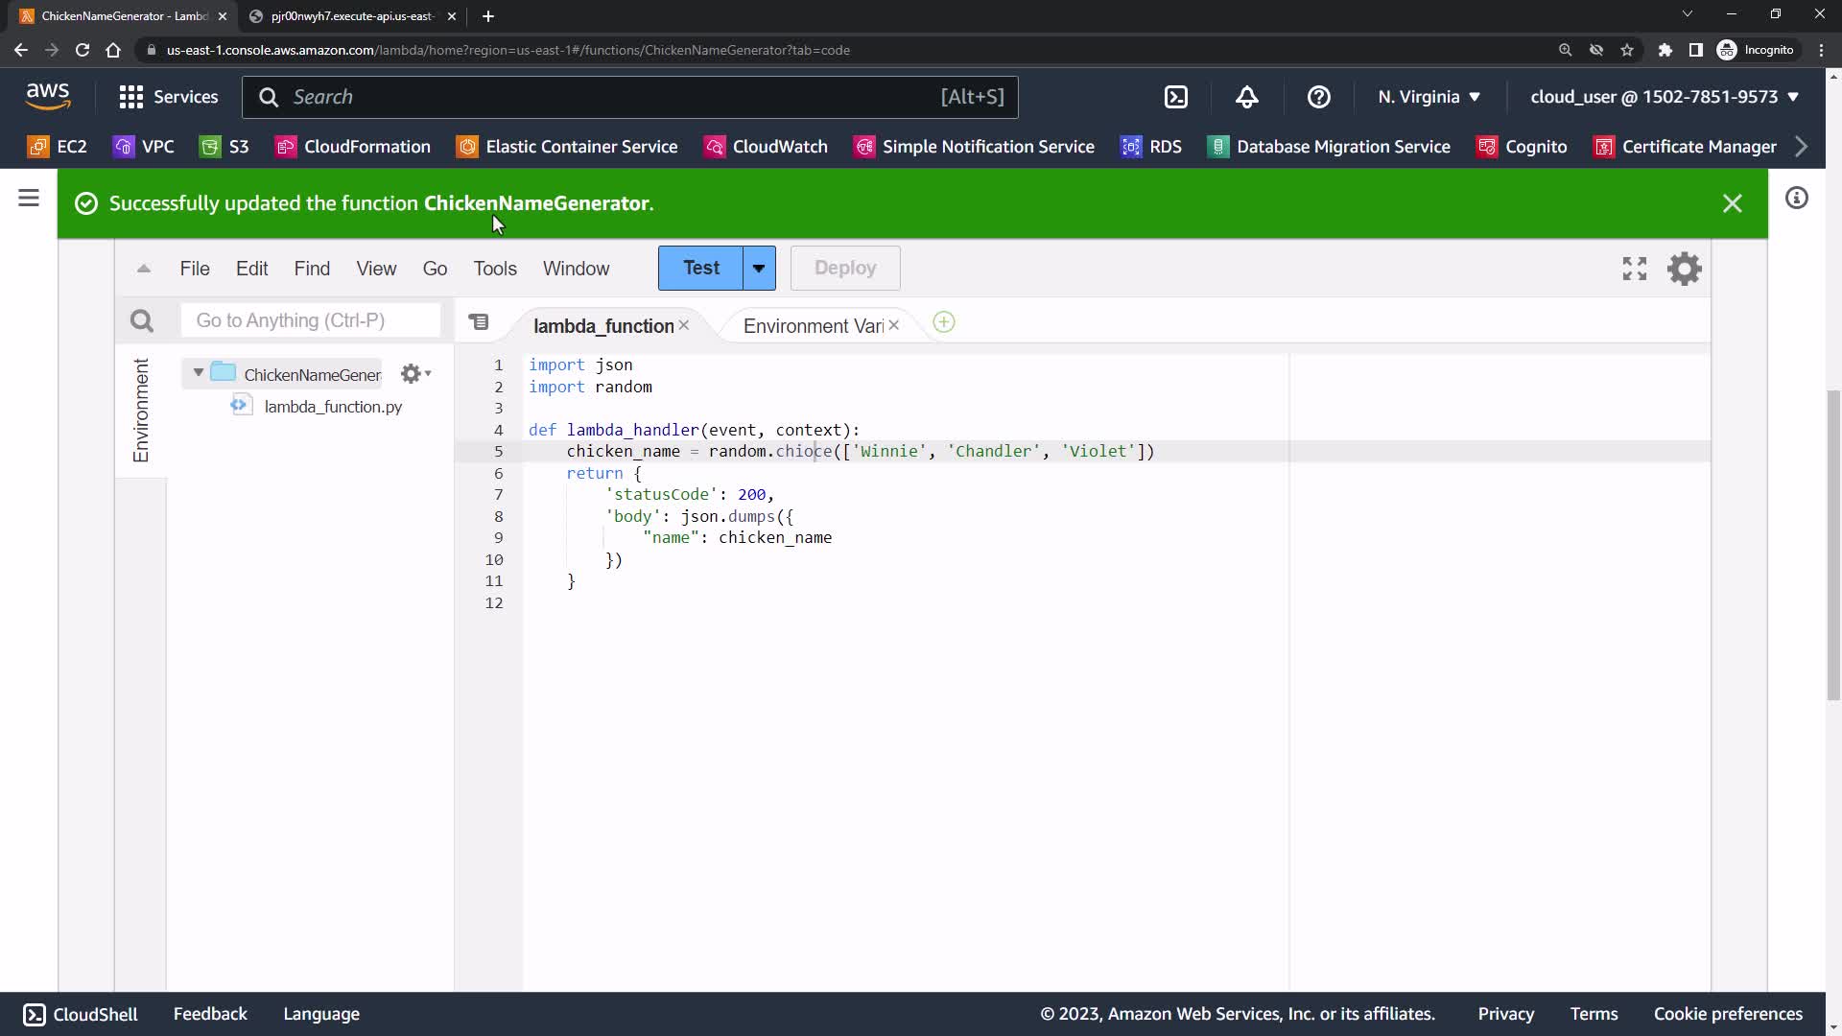
Task: Click the tab list icon beside lambda_function tab
Action: coord(479,323)
